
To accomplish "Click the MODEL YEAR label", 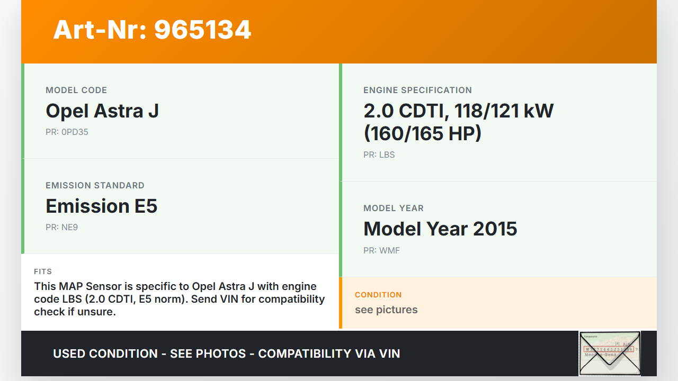I will point(393,208).
